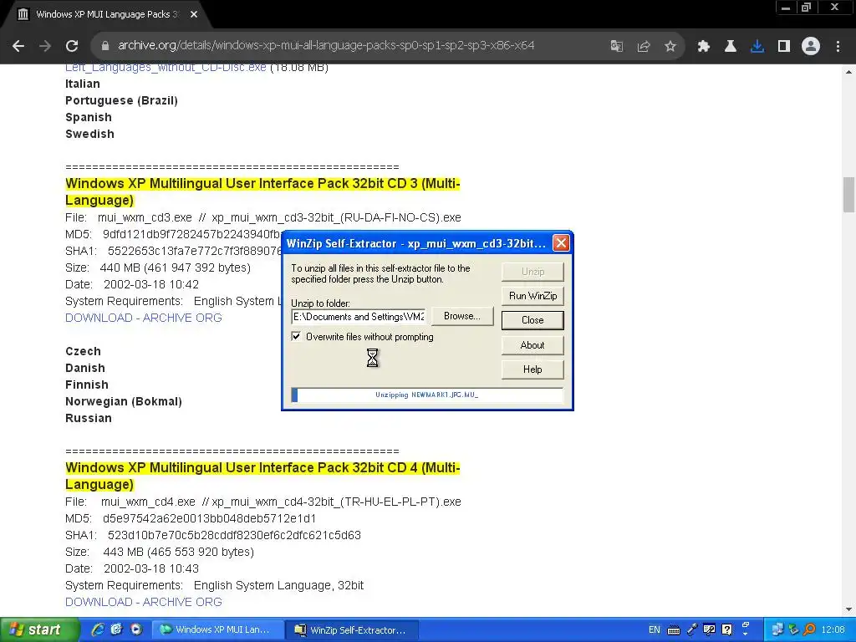Viewport: 856px width, 642px height.
Task: Click the Browse... button for unzip folder
Action: pyautogui.click(x=462, y=316)
